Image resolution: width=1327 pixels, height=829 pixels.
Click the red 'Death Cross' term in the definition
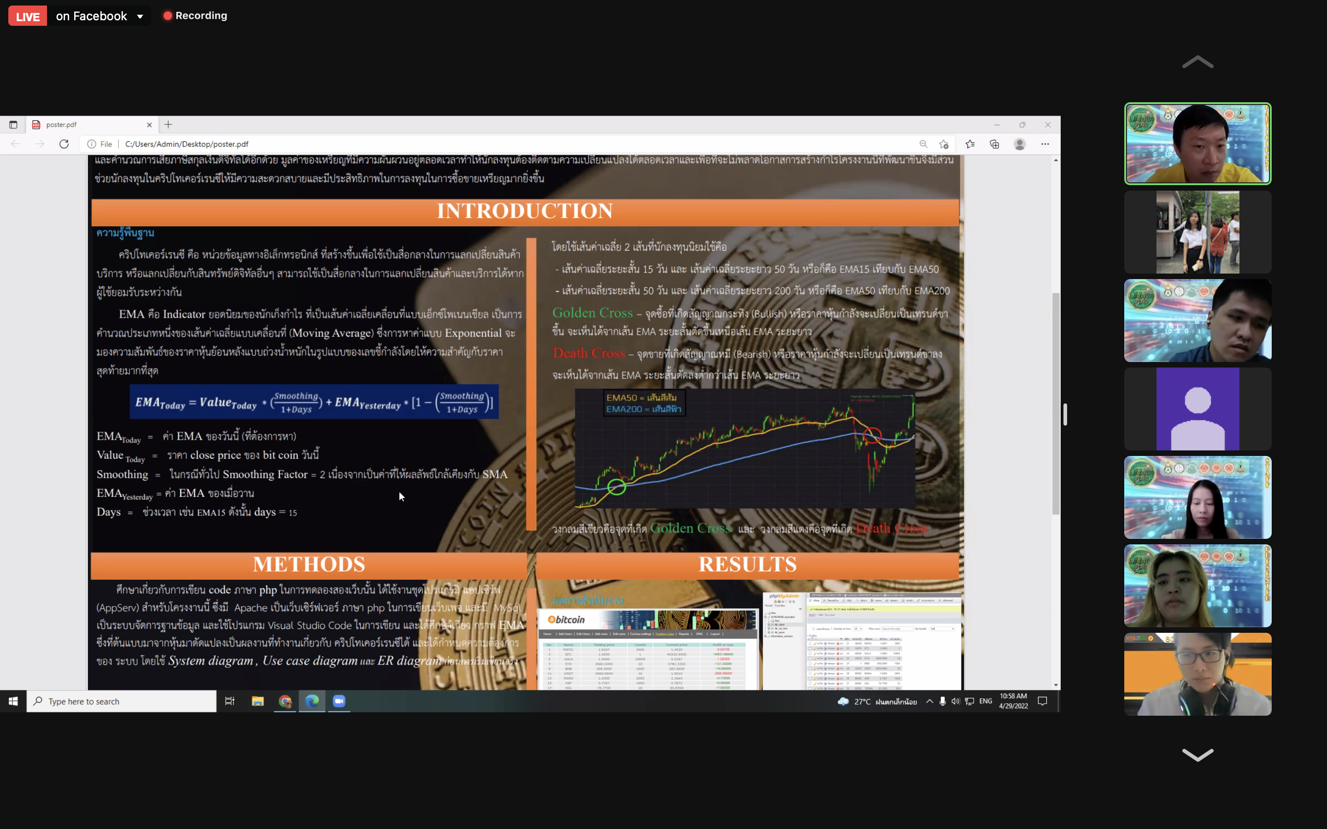(588, 353)
